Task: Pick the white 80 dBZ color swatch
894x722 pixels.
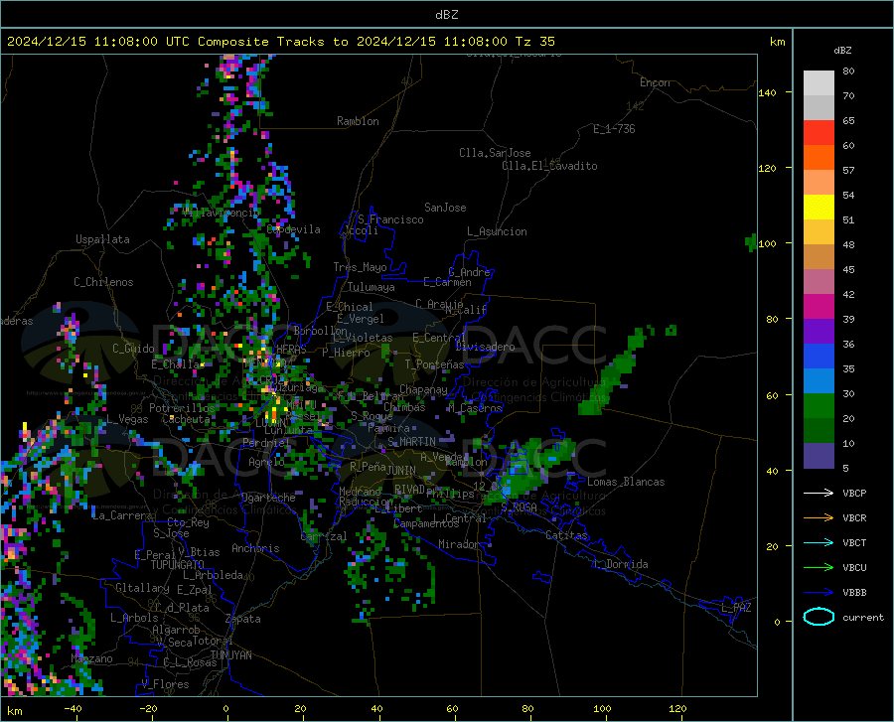Action: click(x=819, y=83)
